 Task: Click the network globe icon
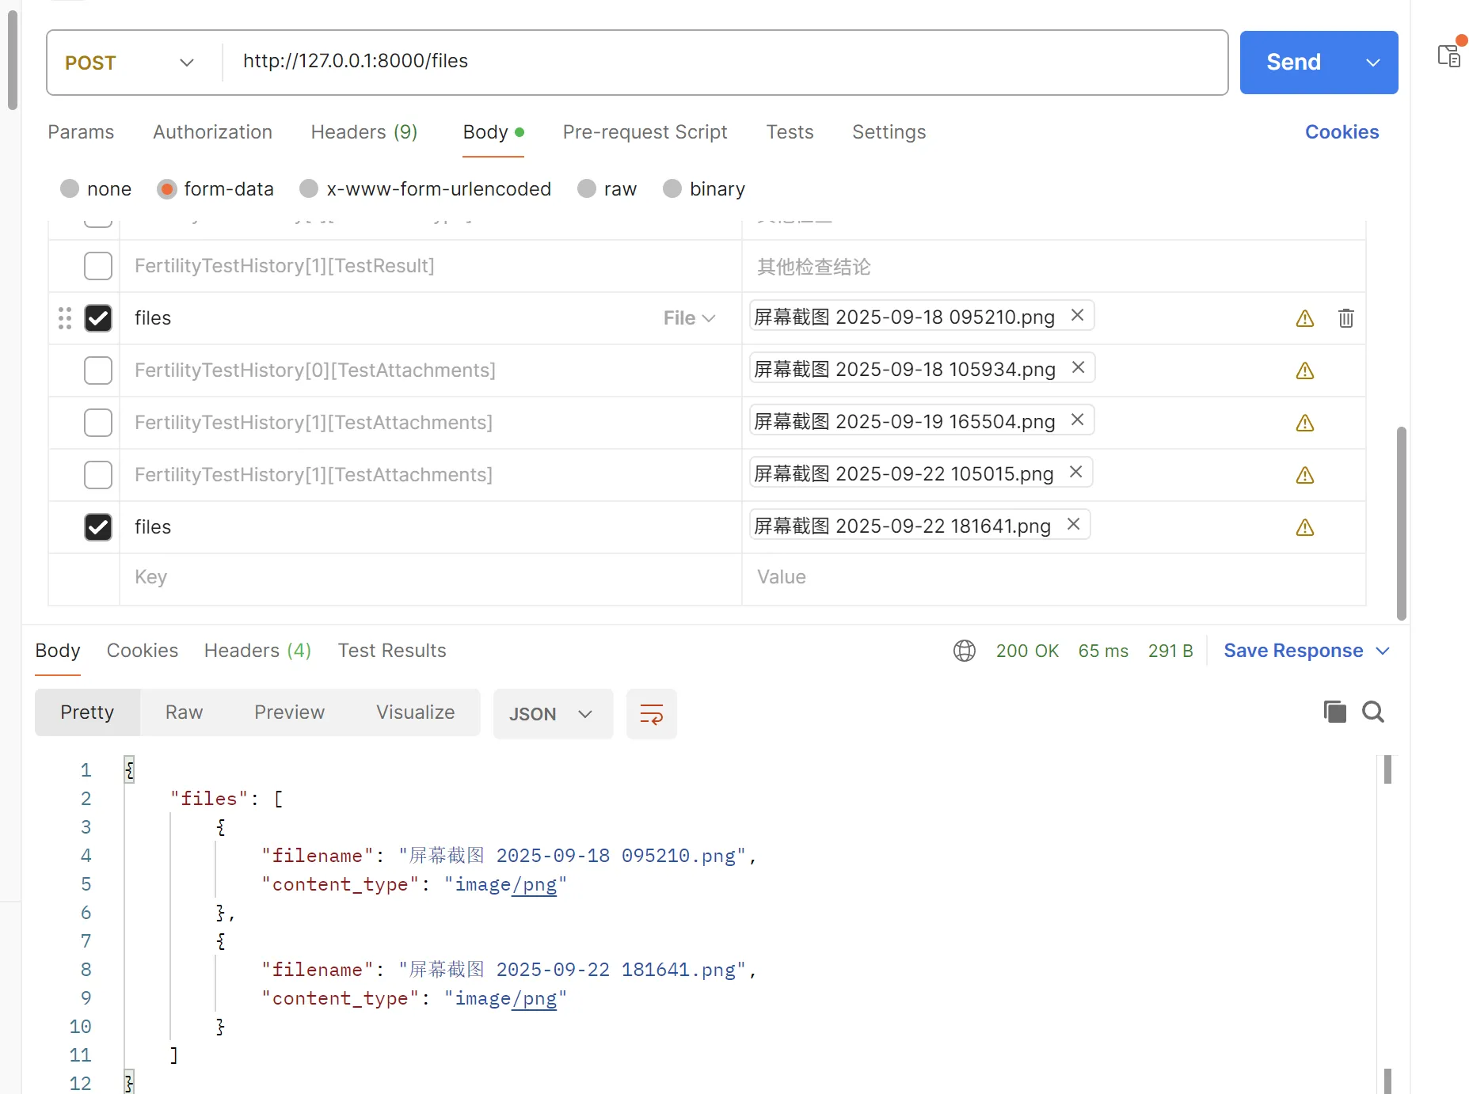tap(964, 651)
